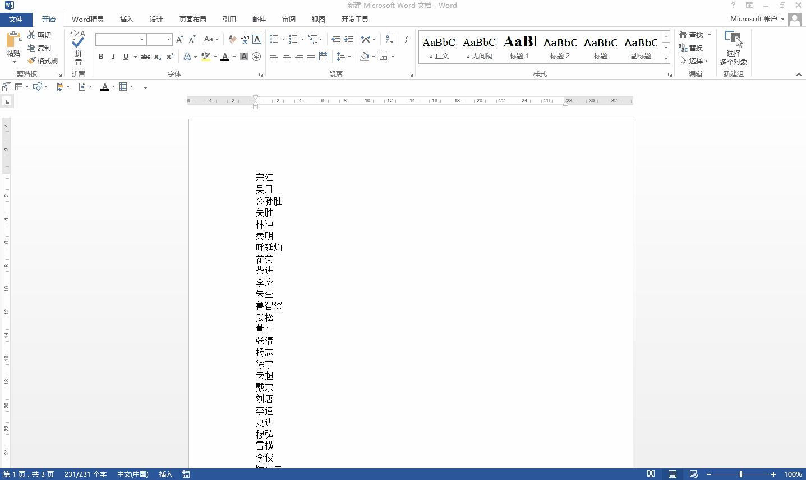Click the Pinyin (拼音) check icon
This screenshot has width=806, height=480.
(x=78, y=39)
